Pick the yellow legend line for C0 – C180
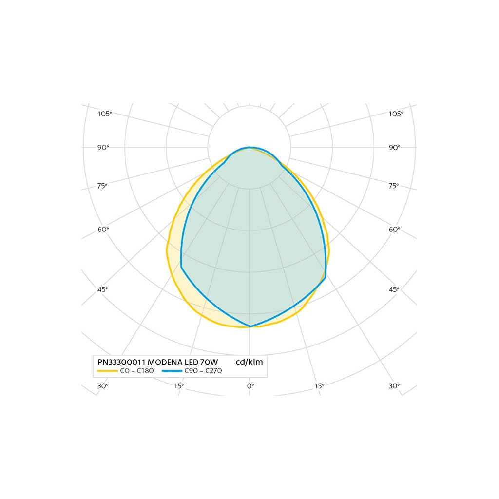499x499 pixels. (x=108, y=371)
